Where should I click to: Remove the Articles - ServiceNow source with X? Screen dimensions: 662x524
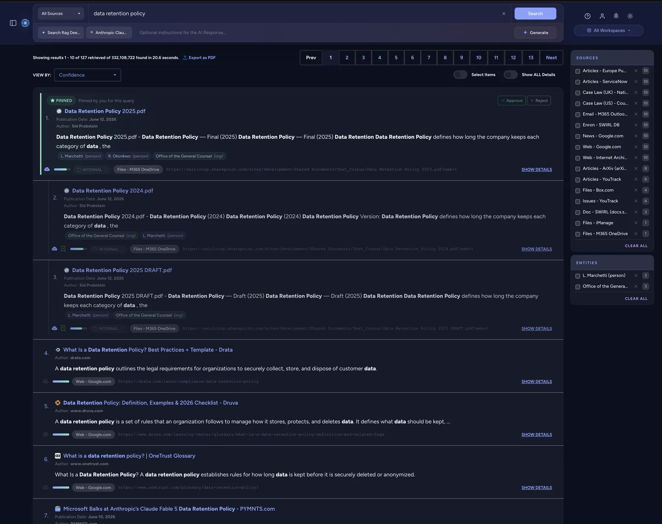point(636,82)
